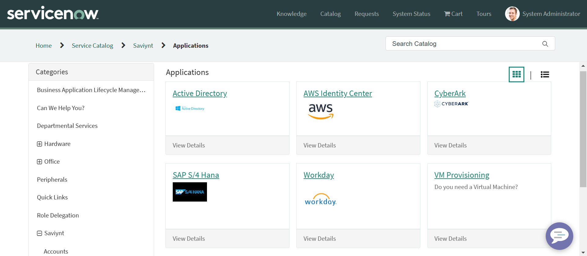Select Accounts subcategory under Saviynt
Image resolution: width=587 pixels, height=256 pixels.
click(x=56, y=251)
